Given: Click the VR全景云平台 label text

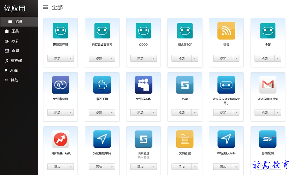Looking at the screenshot, I should pos(226,153).
